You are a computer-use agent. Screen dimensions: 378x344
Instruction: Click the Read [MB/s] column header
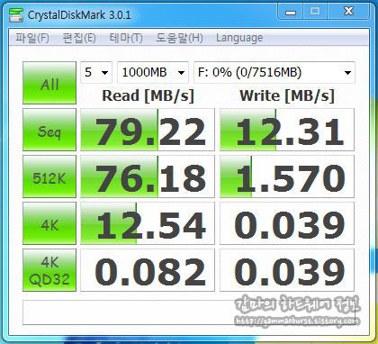point(148,96)
